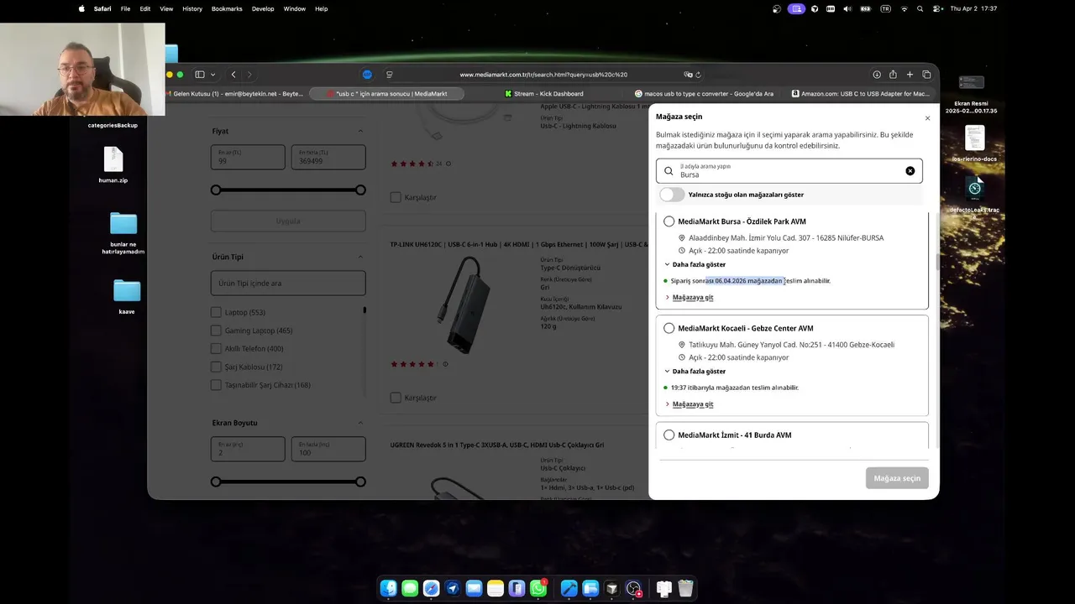Close the Mağaza seçin dialog

point(927,118)
